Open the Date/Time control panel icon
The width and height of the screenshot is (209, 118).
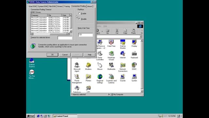[111, 43]
